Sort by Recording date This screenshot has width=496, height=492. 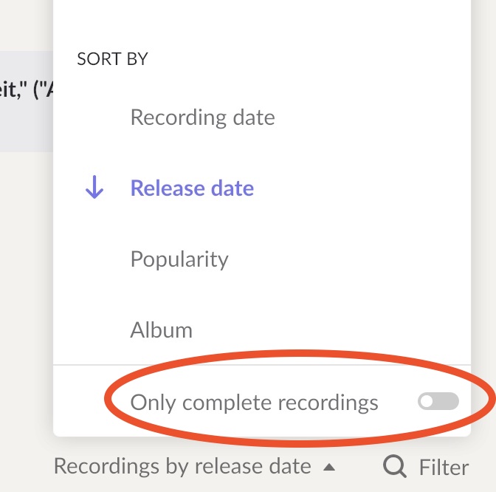(202, 117)
